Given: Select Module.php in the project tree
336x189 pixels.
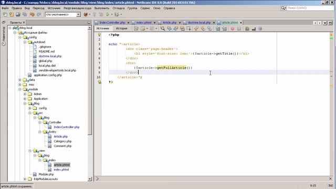Looking at the screenshot, I should point(46,174).
